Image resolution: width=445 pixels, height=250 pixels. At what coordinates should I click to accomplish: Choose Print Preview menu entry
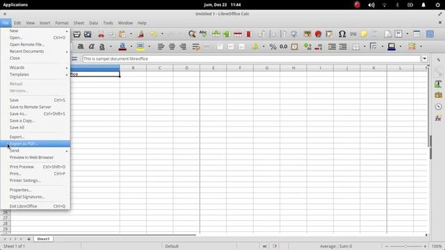pos(35,167)
